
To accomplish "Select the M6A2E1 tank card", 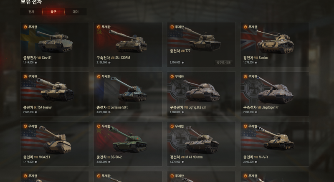I will coord(55,144).
